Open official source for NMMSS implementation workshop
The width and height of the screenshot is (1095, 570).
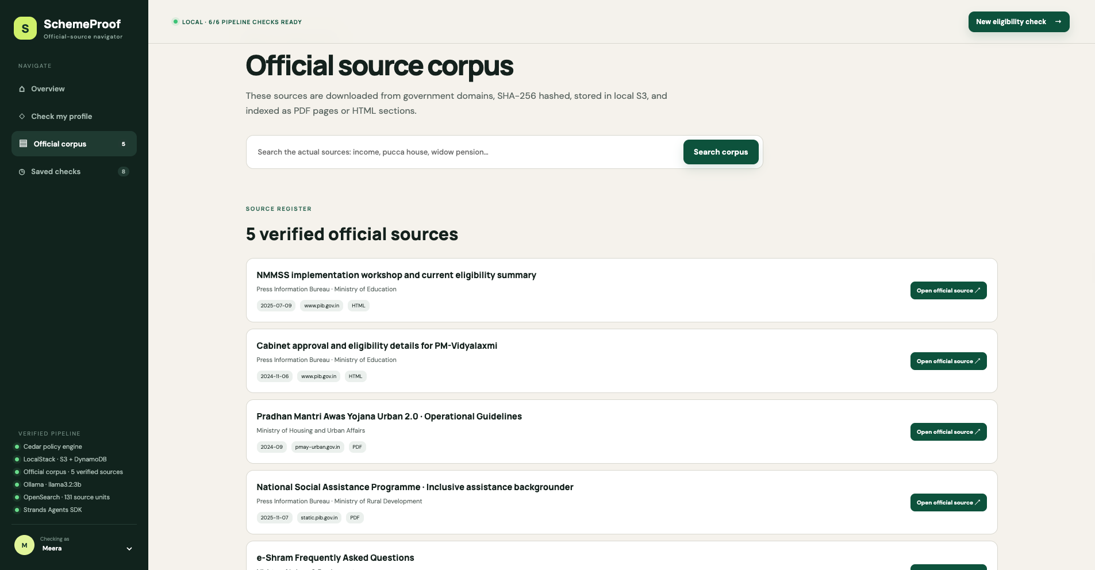pyautogui.click(x=948, y=291)
